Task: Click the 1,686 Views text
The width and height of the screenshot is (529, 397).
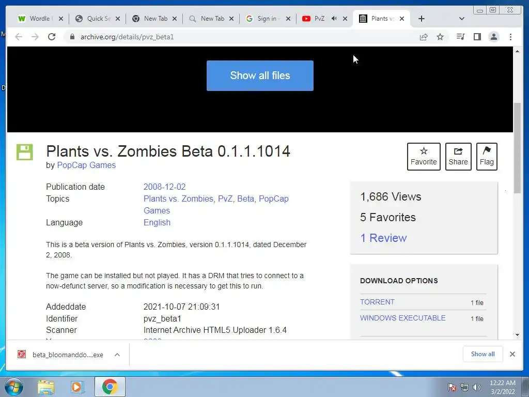Action: point(391,196)
